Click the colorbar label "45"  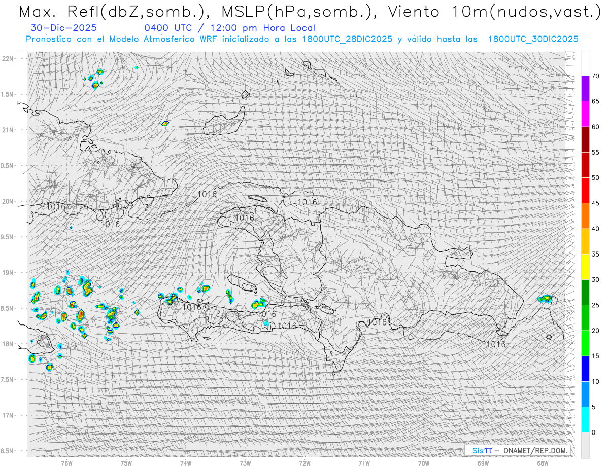coord(595,203)
